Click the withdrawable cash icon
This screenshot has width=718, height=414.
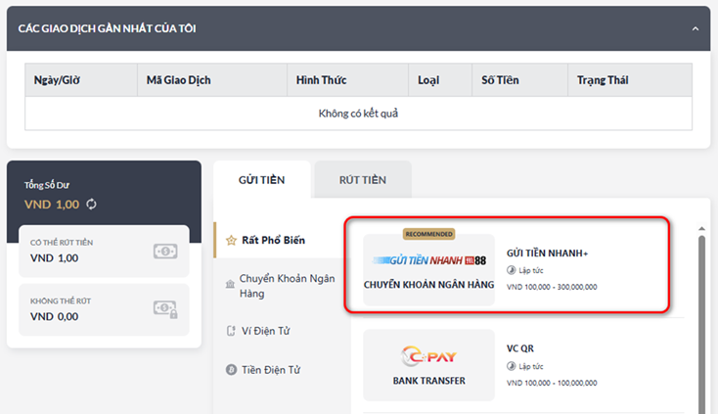point(165,251)
